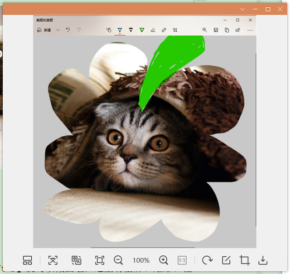This screenshot has width=290, height=274.
Task: Download the image with bottom download icon
Action: 263,260
